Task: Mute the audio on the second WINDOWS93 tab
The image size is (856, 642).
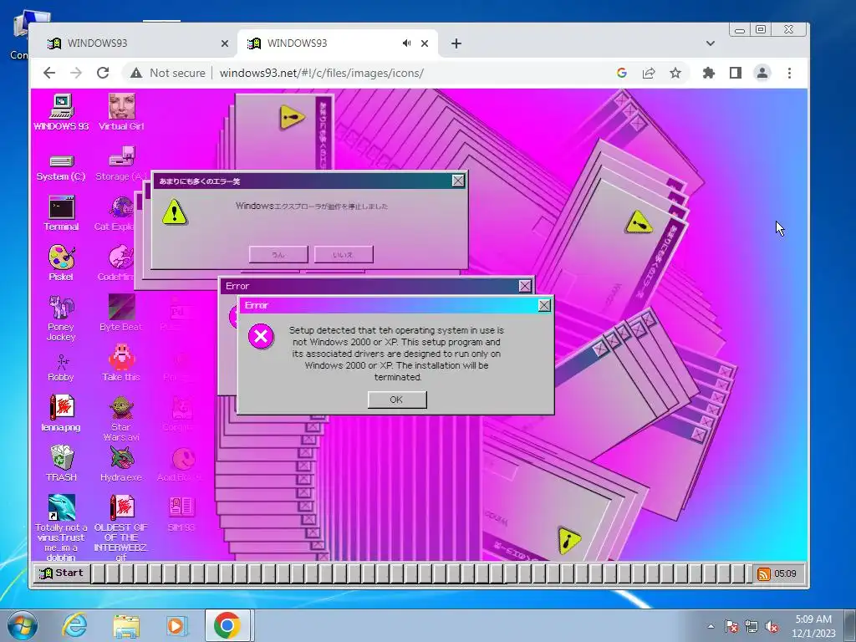Action: pos(406,43)
